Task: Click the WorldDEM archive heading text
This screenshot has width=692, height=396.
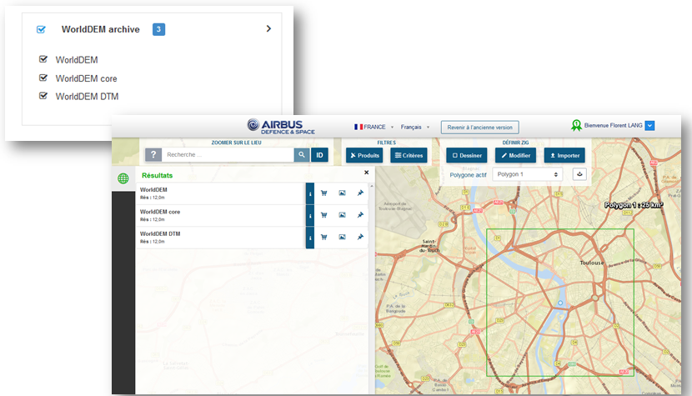Action: click(101, 29)
